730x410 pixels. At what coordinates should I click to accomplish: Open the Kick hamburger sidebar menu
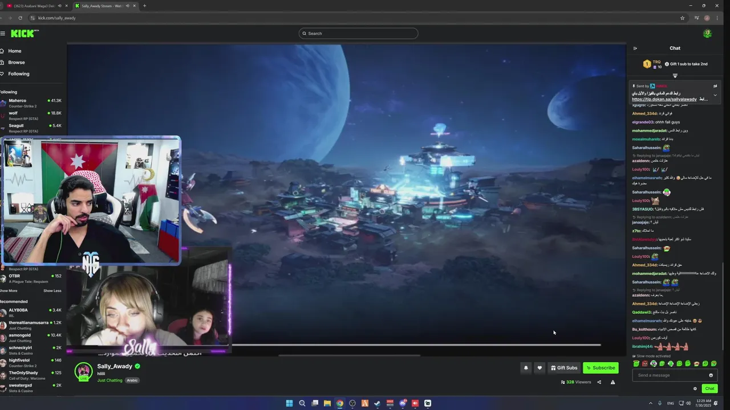[3, 34]
